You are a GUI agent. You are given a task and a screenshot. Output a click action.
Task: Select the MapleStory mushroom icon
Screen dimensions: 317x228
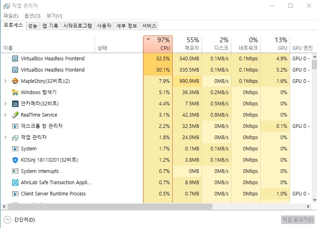[15, 81]
